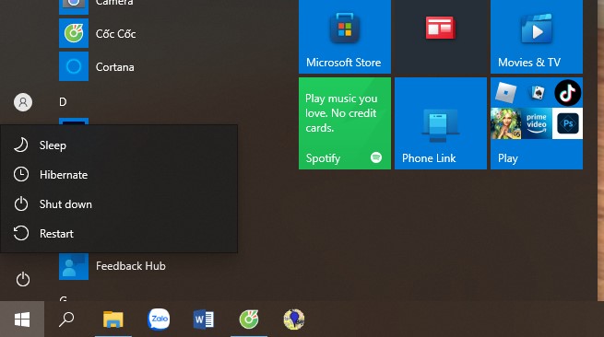Open the Microsoft Store tile
This screenshot has width=604, height=337.
pos(345,37)
